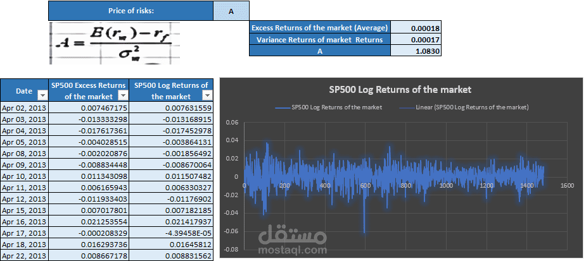The image size is (586, 261).
Task: Select the Apr 15, 2013 date cell
Action: [x=24, y=210]
